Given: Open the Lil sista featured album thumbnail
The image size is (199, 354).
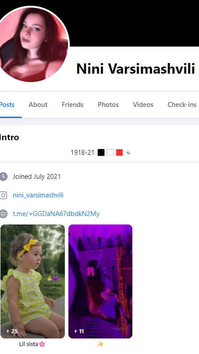Looking at the screenshot, I should [x=32, y=281].
